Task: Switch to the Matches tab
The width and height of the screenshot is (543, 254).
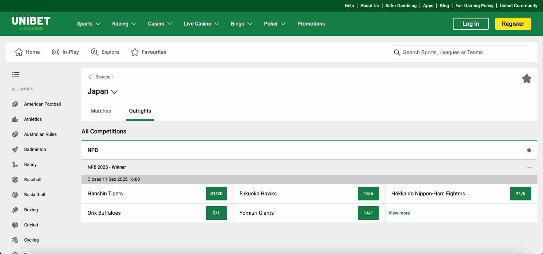Action: tap(101, 111)
